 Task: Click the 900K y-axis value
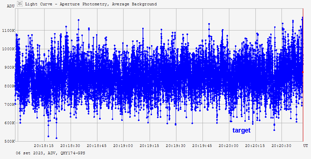9,67
